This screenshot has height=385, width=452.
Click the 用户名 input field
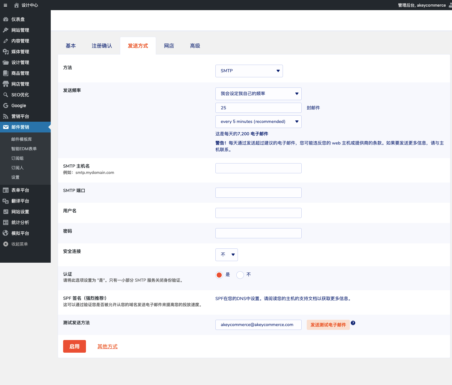259,213
